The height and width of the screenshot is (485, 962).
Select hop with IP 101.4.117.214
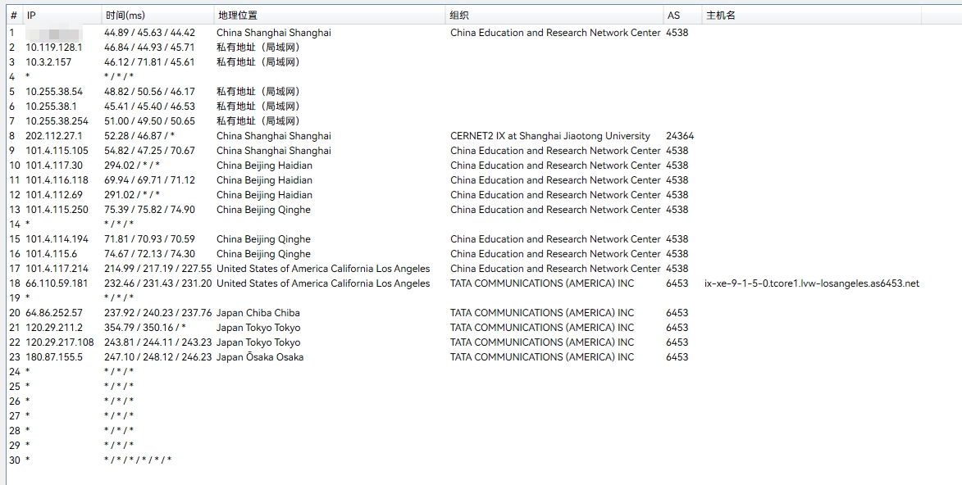pyautogui.click(x=57, y=269)
